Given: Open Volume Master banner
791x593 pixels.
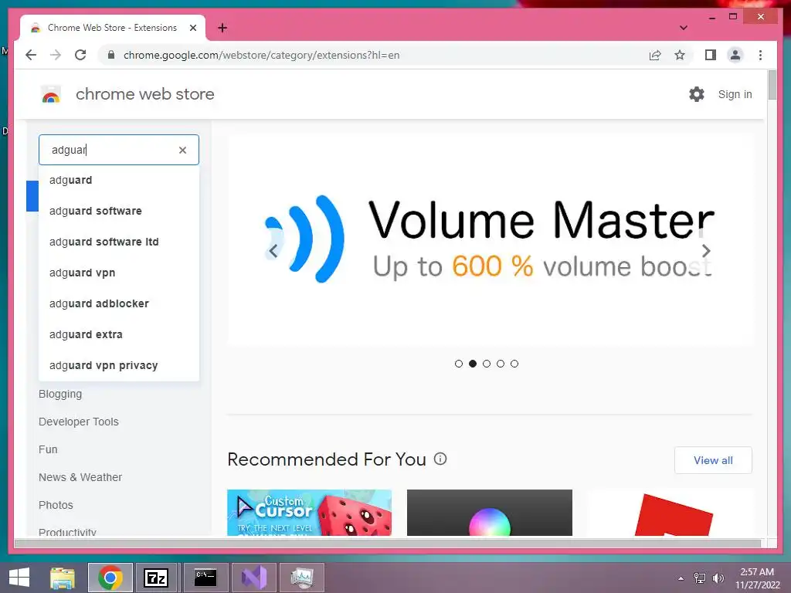Looking at the screenshot, I should (489, 240).
